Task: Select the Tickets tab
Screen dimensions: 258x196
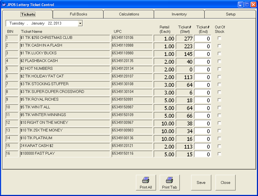Action: (28, 14)
